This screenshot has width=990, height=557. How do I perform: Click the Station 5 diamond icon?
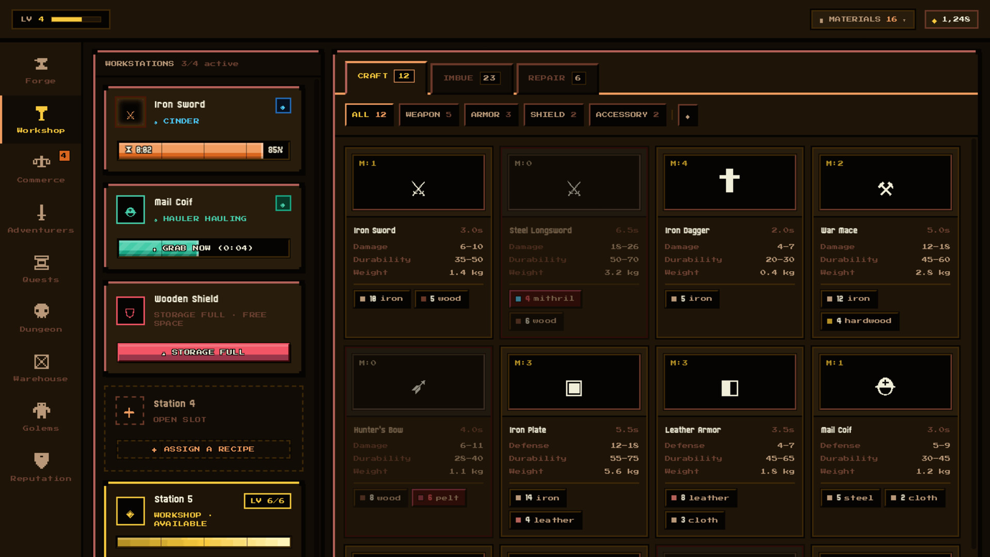point(130,512)
